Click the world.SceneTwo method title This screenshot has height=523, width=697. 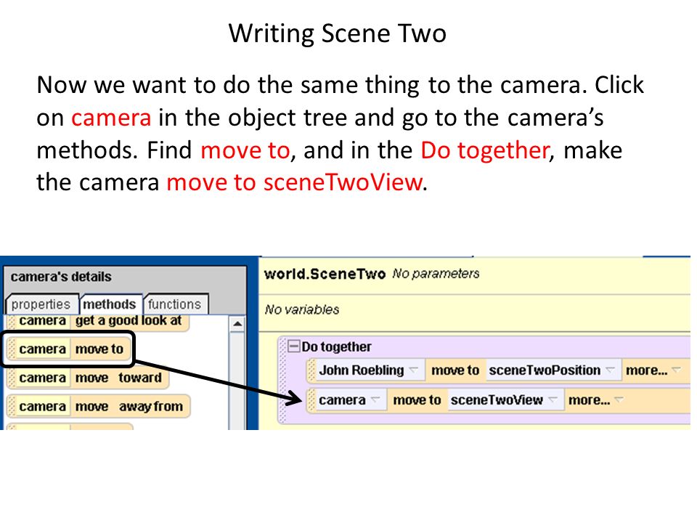325,274
